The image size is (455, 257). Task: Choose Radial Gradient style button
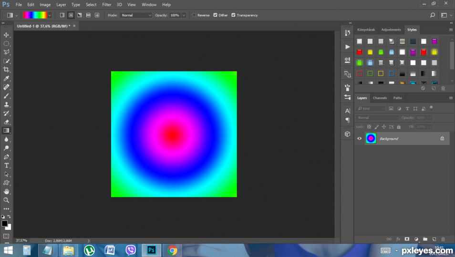tap(71, 15)
